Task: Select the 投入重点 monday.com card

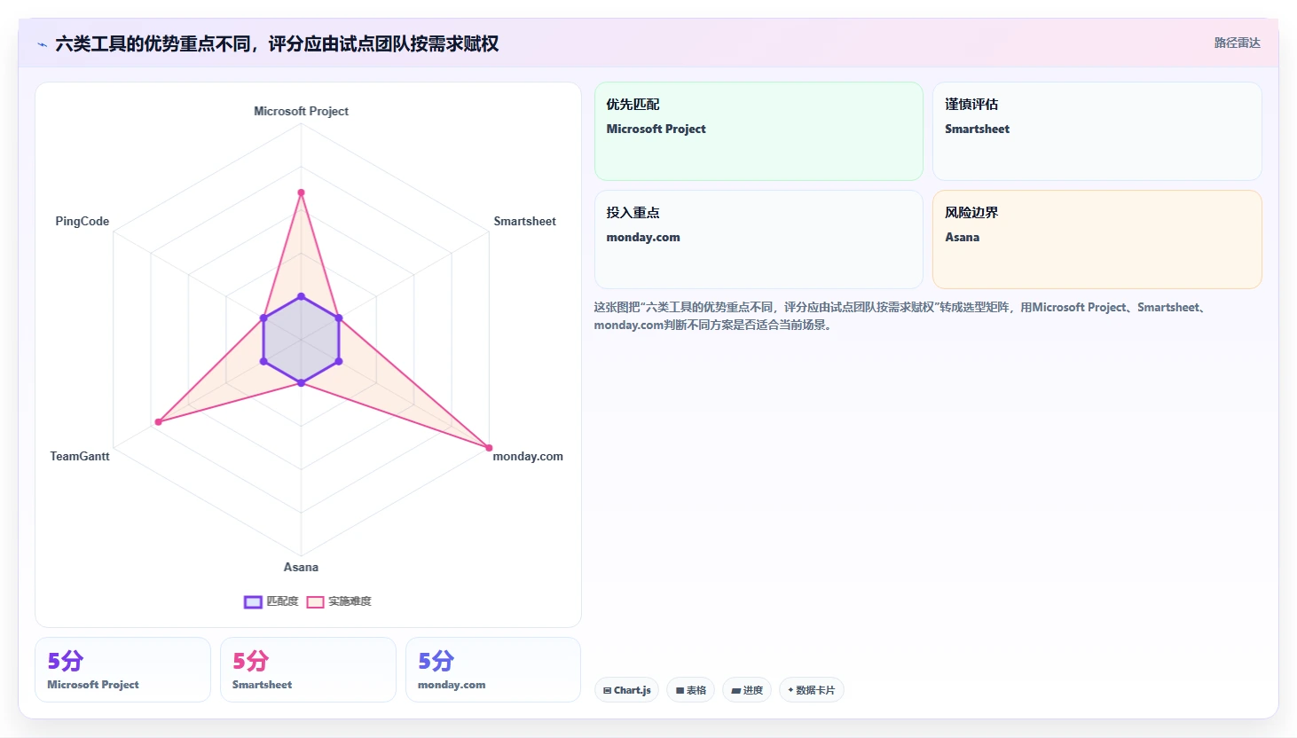Action: coord(759,239)
